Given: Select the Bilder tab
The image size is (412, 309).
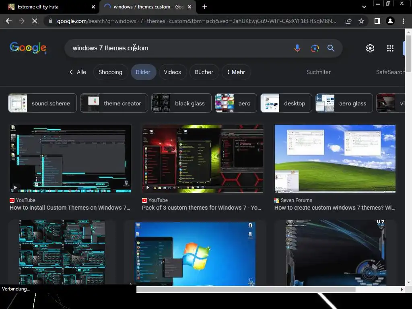Looking at the screenshot, I should tap(143, 72).
